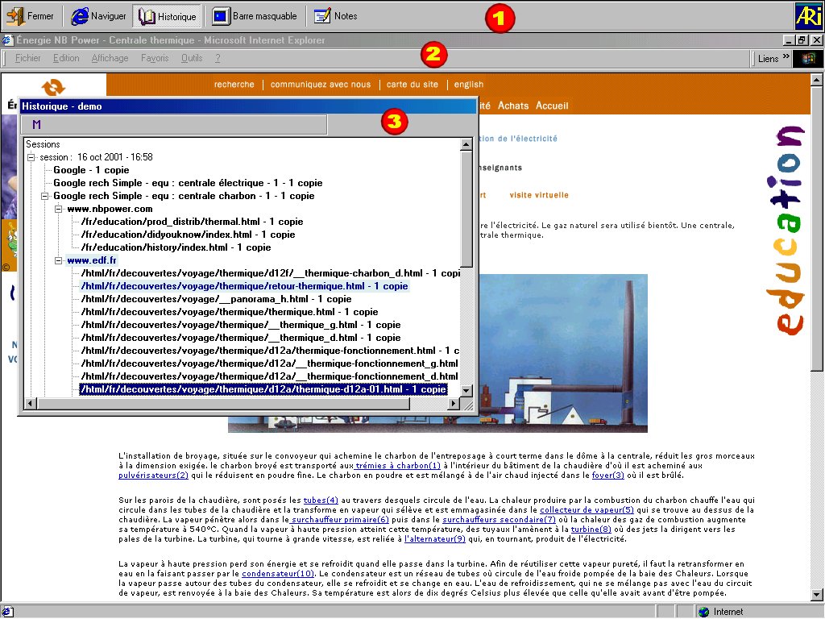Click the browser page scrollbar up arrow
The image size is (825, 619).
pos(817,80)
